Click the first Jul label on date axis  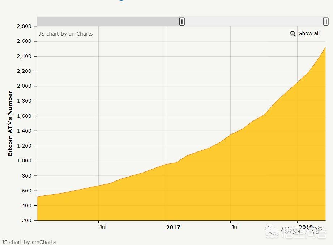click(103, 227)
